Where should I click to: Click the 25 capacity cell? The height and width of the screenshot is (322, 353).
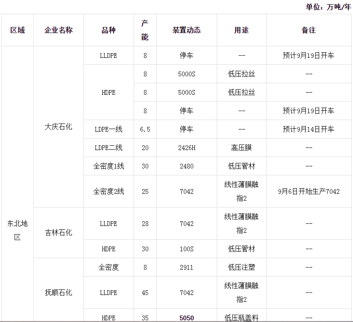tap(145, 192)
